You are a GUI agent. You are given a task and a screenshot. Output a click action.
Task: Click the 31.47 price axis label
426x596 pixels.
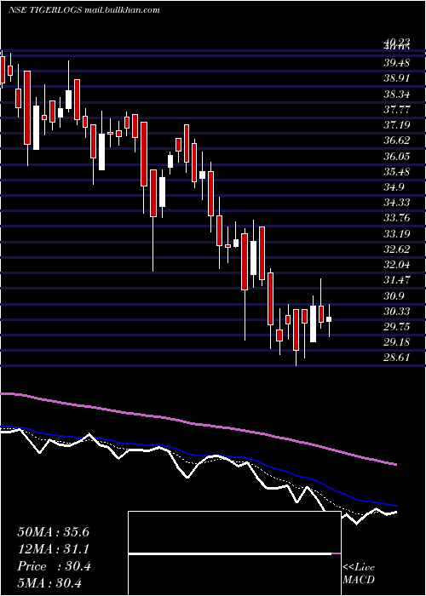click(396, 280)
